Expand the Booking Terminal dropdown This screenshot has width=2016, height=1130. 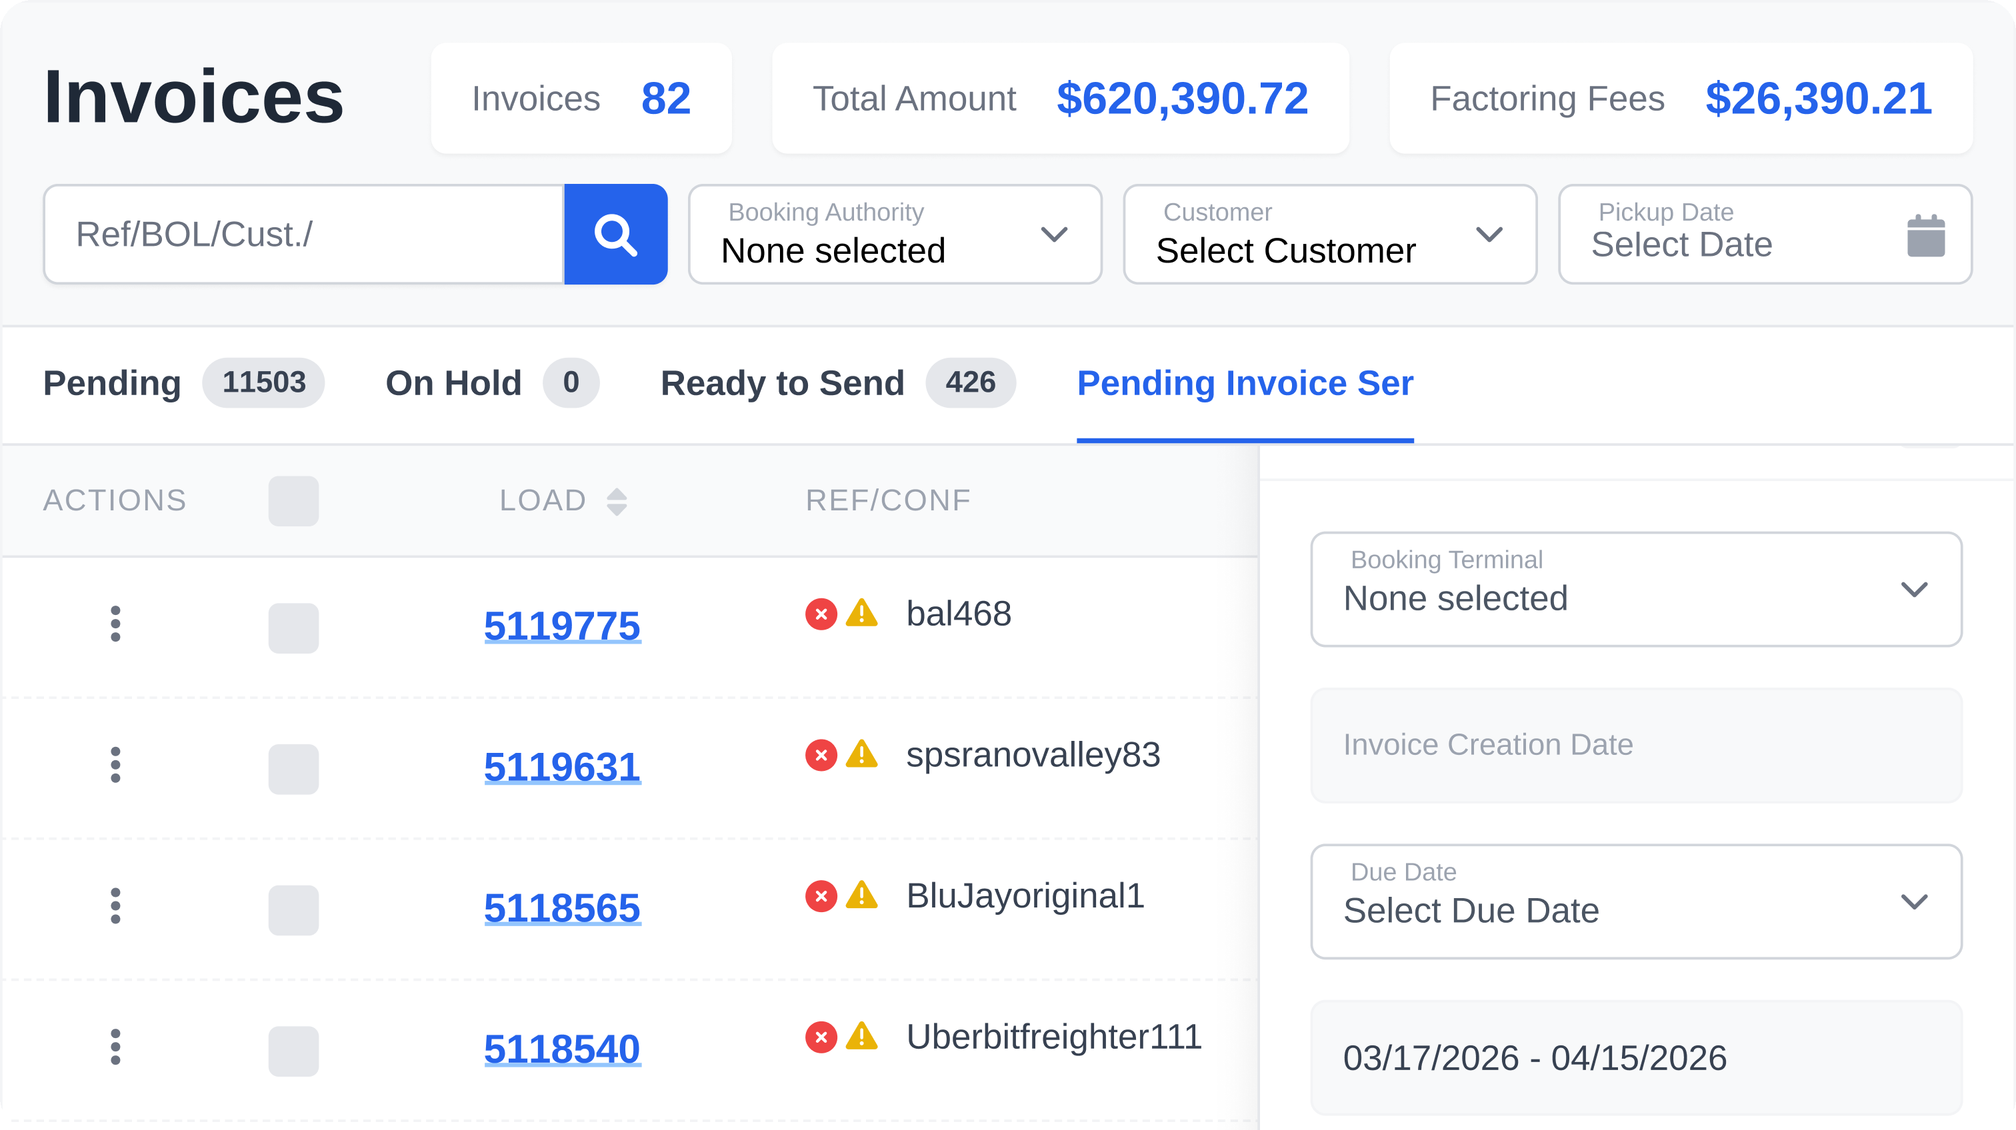[1637, 590]
